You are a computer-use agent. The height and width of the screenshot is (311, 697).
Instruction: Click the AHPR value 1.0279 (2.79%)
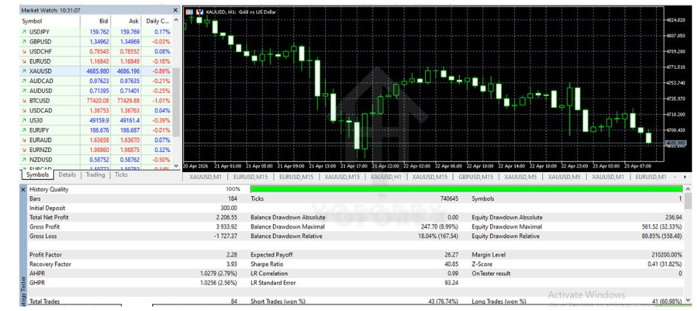pos(219,274)
